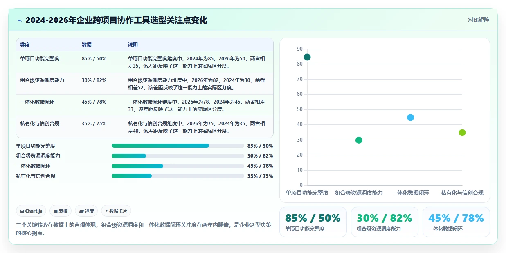
Task: Click the y-axis value 90
Action: (300, 49)
